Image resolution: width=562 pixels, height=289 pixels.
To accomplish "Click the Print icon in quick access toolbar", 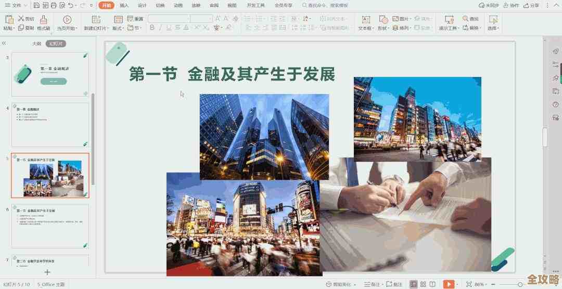I will point(54,5).
